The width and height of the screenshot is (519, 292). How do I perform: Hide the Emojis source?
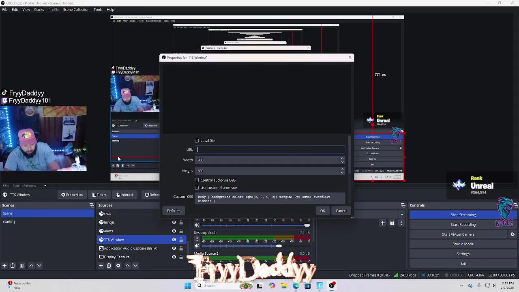[x=174, y=222]
